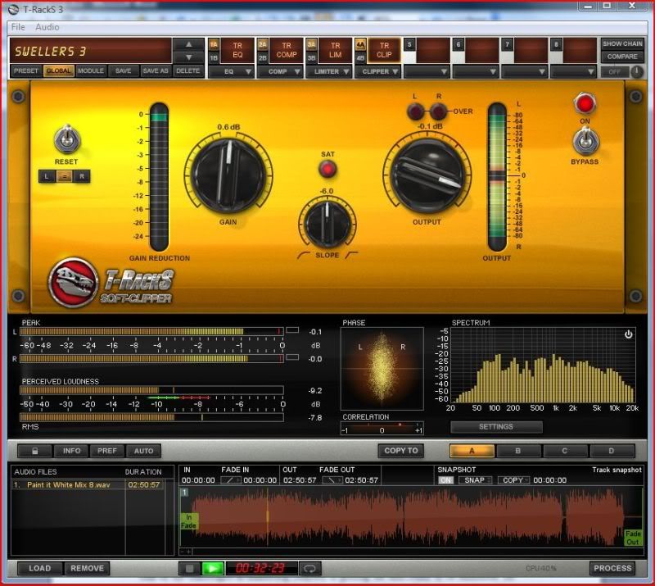Select the link (=) channel button

coord(65,176)
